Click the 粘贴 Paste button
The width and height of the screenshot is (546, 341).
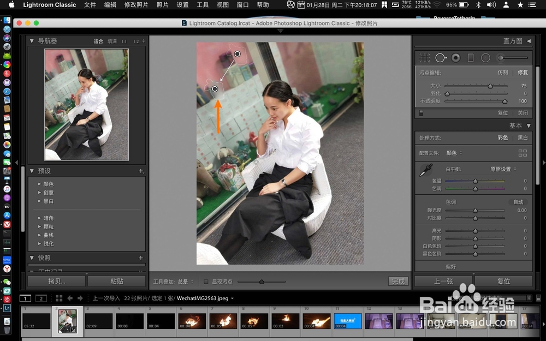point(116,281)
